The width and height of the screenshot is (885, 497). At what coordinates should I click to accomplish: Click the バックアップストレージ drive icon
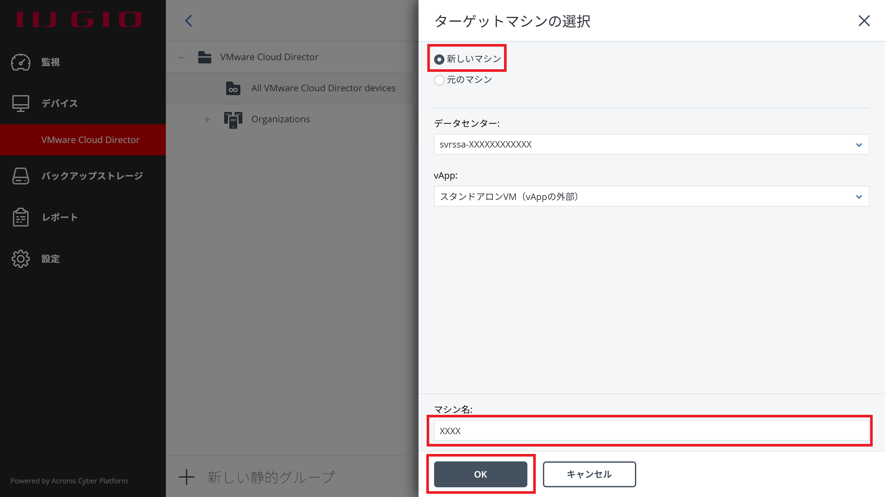(x=21, y=176)
